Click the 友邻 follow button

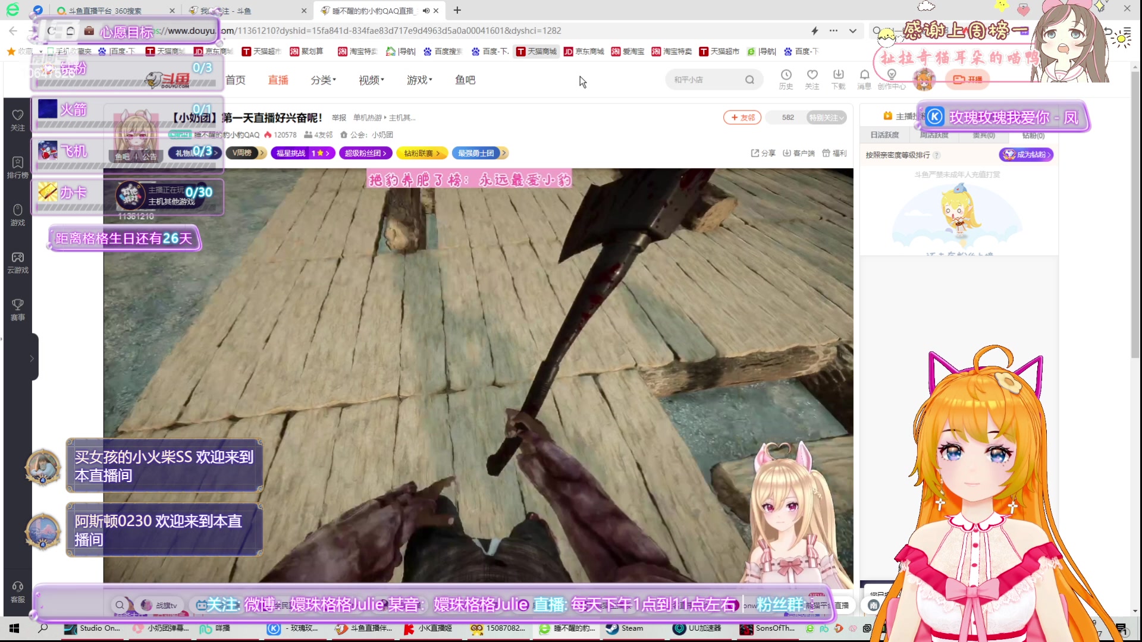tap(742, 118)
